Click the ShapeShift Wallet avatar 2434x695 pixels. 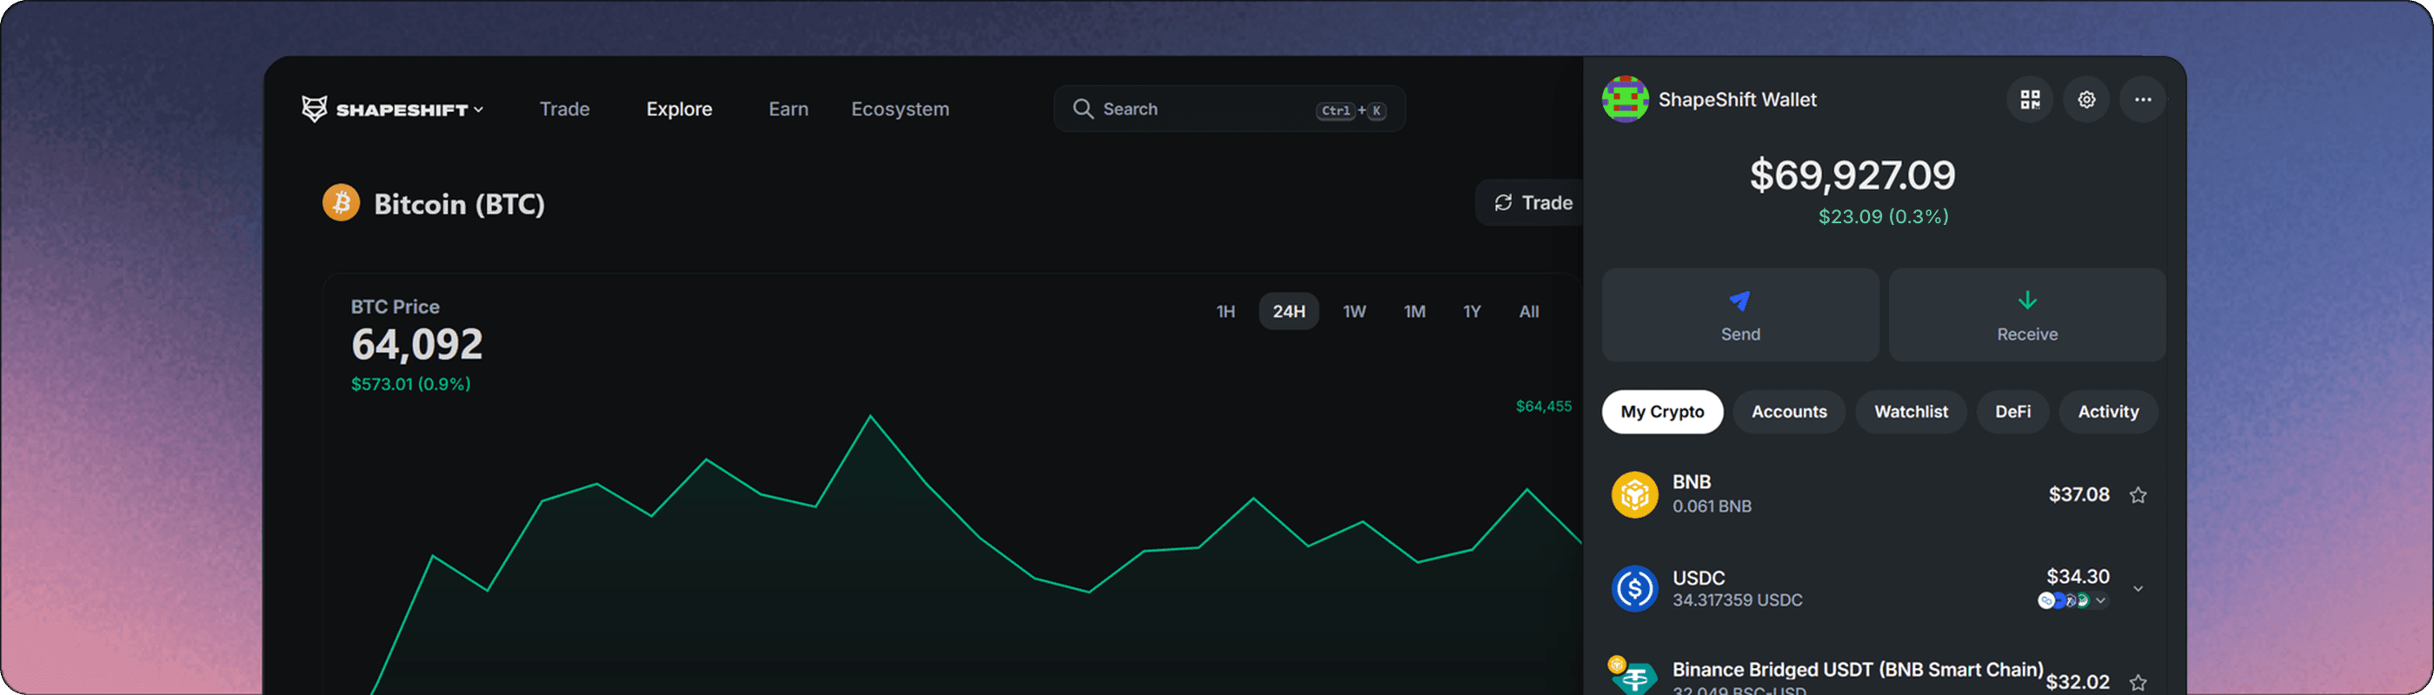coord(1624,99)
